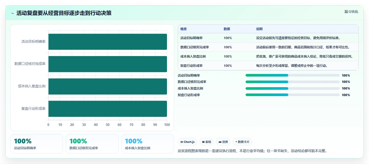Image resolution: width=369 pixels, height=164 pixels.
Task: Click the x-axis tick label 10
Action: pos(60,125)
